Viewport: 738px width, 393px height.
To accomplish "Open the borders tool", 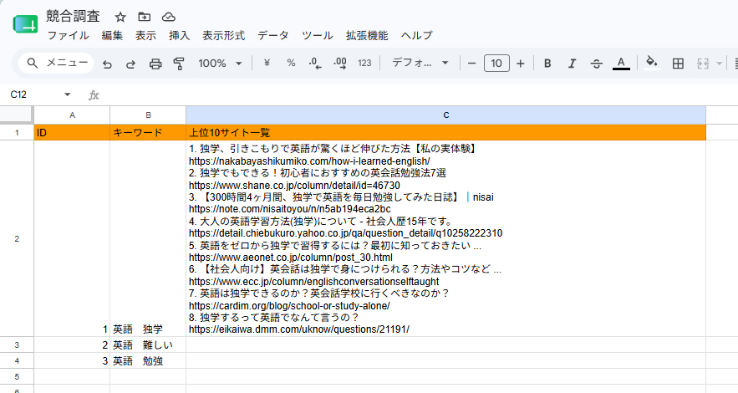I will click(x=678, y=63).
